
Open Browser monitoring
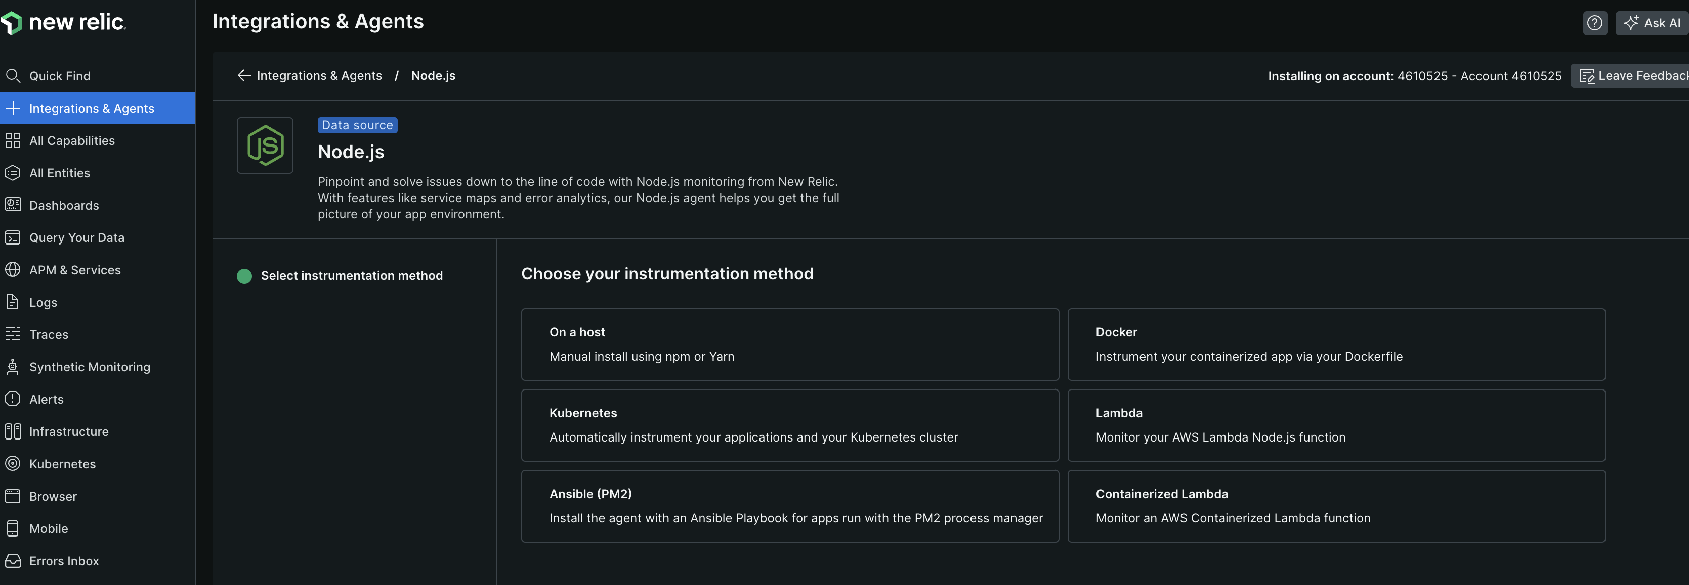(98, 496)
